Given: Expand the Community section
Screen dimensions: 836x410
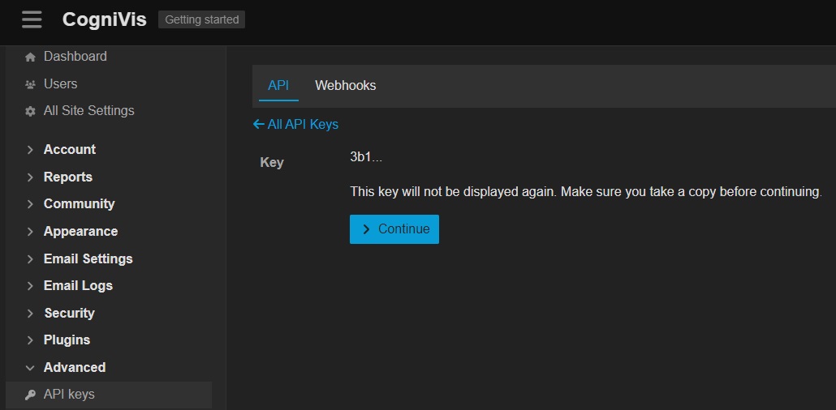Looking at the screenshot, I should click(x=79, y=203).
